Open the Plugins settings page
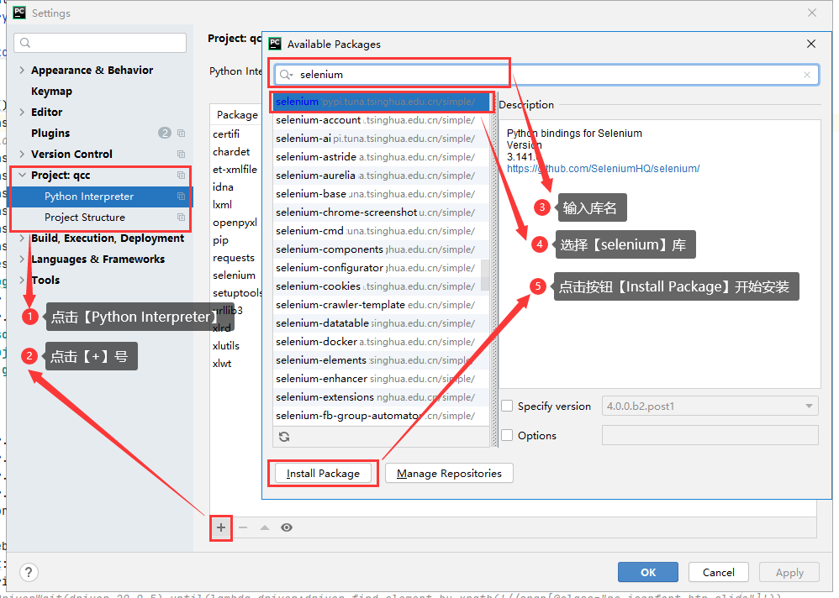 tap(50, 134)
